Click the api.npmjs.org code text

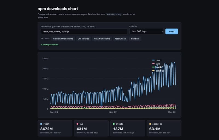pos(114,14)
